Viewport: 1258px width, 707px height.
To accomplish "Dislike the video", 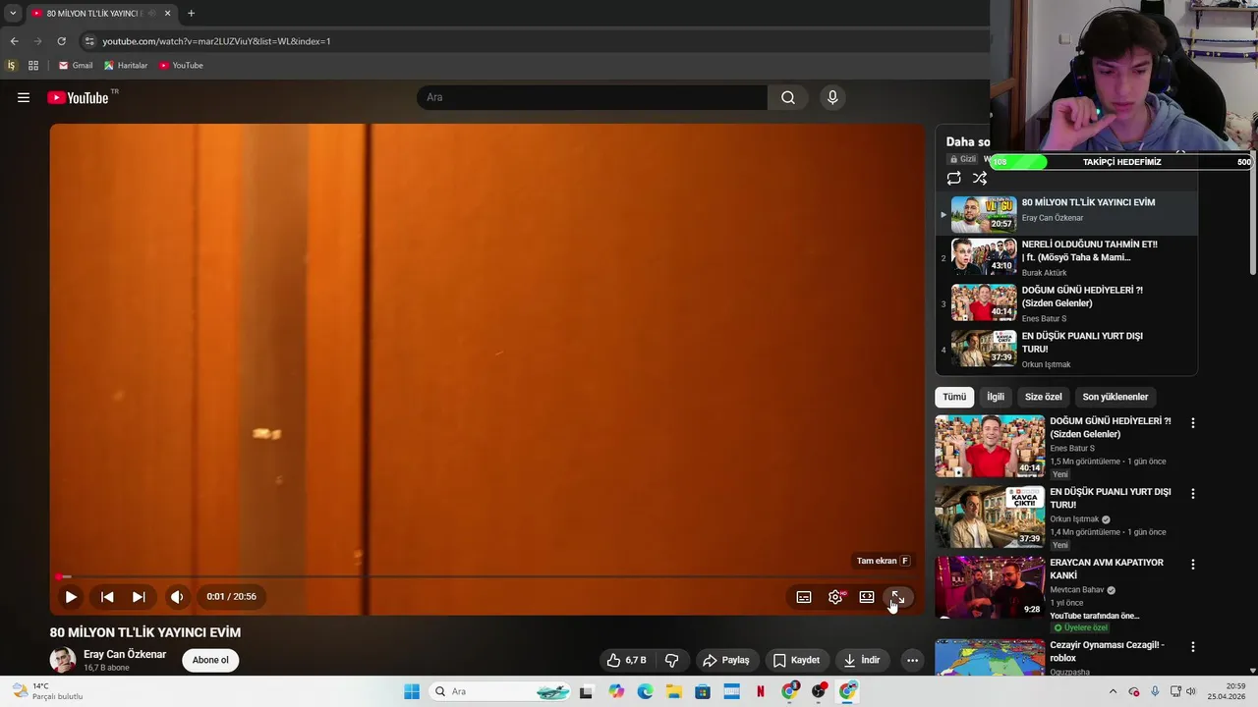I will 672,660.
